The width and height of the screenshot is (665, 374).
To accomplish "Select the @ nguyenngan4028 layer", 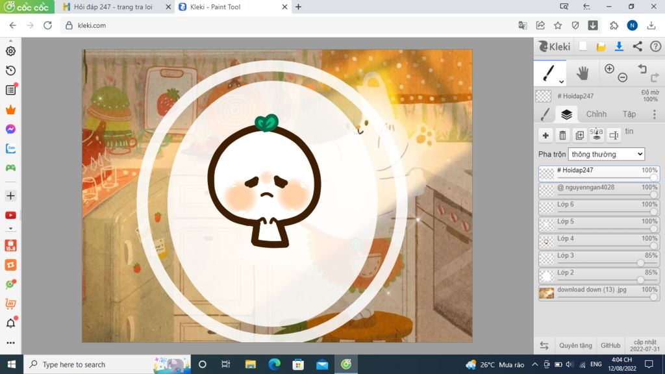I will 599,191.
